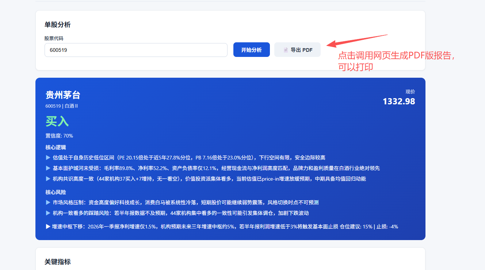Select the "600519 | 白酒 II" subtitle text
This screenshot has height=270, width=485.
[62, 106]
